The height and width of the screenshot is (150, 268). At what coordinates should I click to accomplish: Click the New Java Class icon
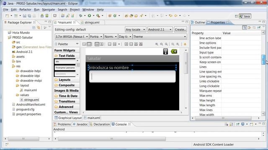(115, 16)
